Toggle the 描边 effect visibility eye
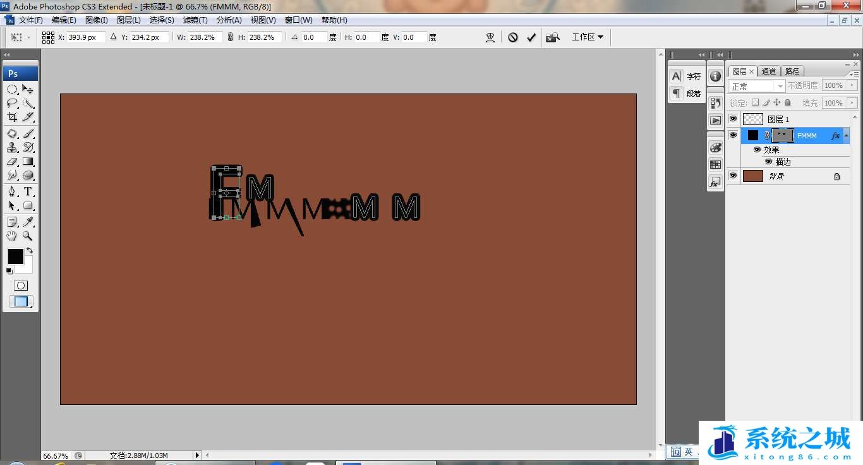863x465 pixels. (x=768, y=162)
